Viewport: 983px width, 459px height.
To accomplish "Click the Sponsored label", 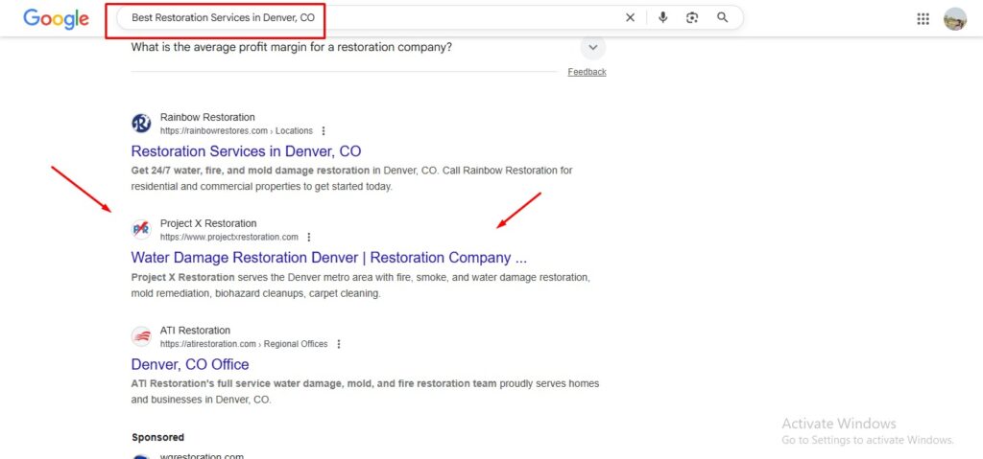I will 158,437.
